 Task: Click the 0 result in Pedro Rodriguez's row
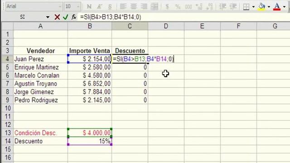(130, 100)
